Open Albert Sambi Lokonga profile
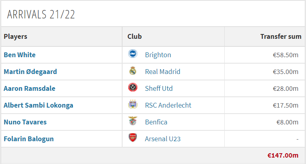The height and width of the screenshot is (164, 306). [x=38, y=105]
